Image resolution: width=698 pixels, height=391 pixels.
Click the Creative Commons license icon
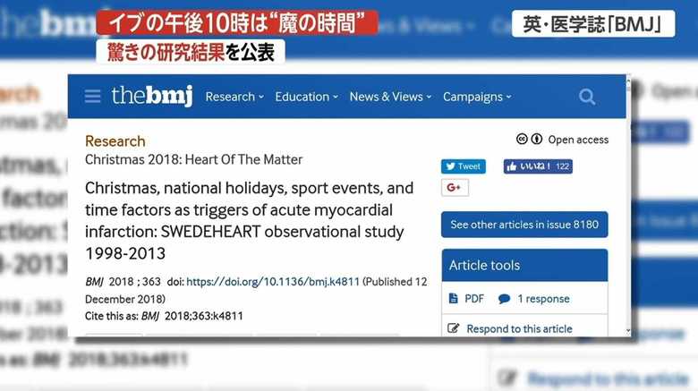[x=522, y=139]
